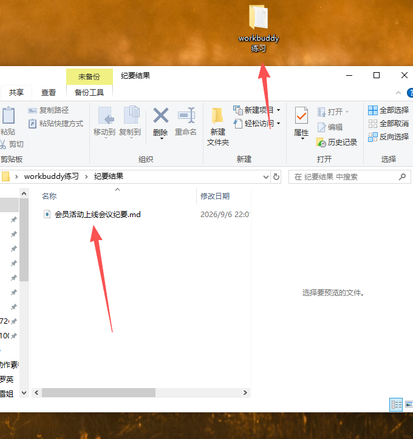Click 全部选择 select all
This screenshot has width=413, height=439.
388,110
